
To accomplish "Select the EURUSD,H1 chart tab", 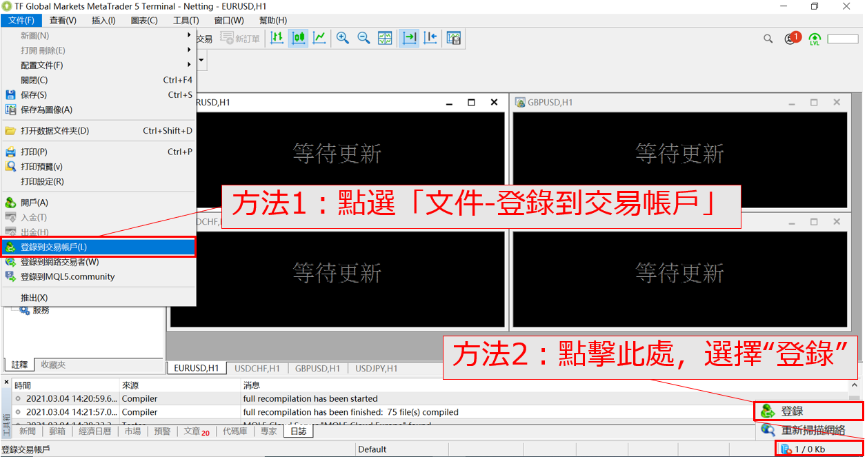I will pyautogui.click(x=197, y=368).
